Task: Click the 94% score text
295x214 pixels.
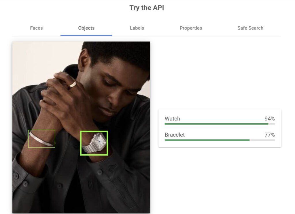Action: click(270, 119)
